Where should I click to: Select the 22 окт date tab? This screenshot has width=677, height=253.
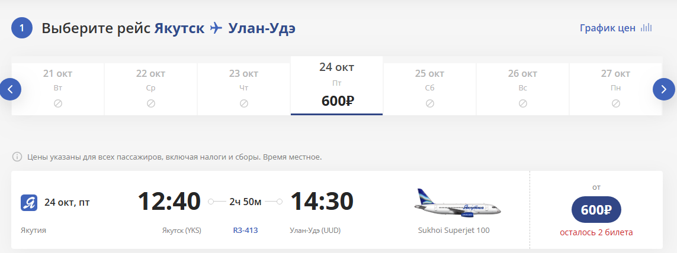150,86
